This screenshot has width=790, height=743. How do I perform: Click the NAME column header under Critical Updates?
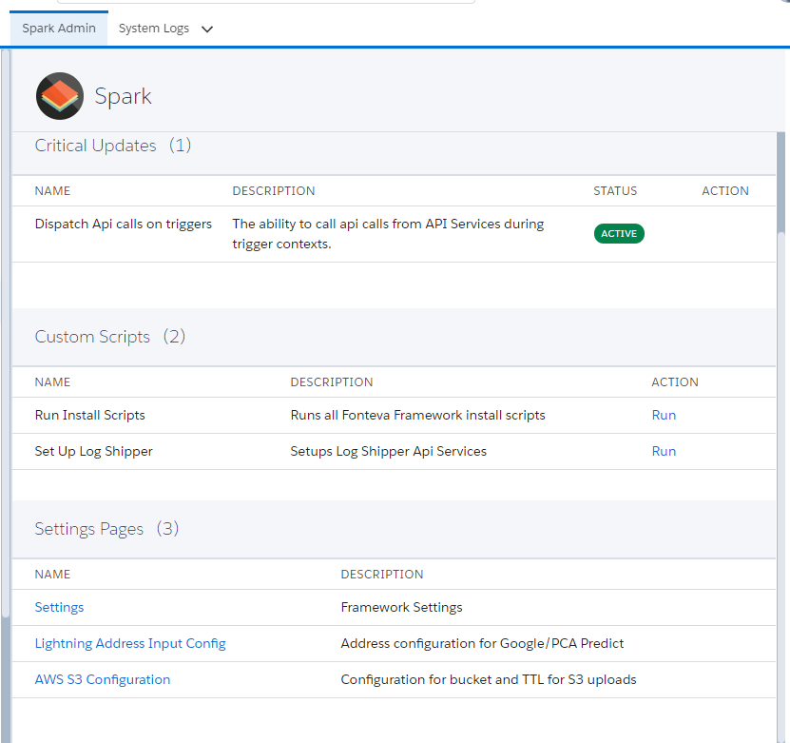[x=52, y=190]
